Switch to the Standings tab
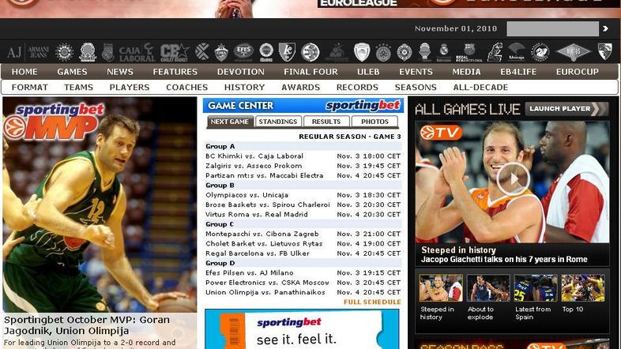This screenshot has width=621, height=349. click(278, 122)
